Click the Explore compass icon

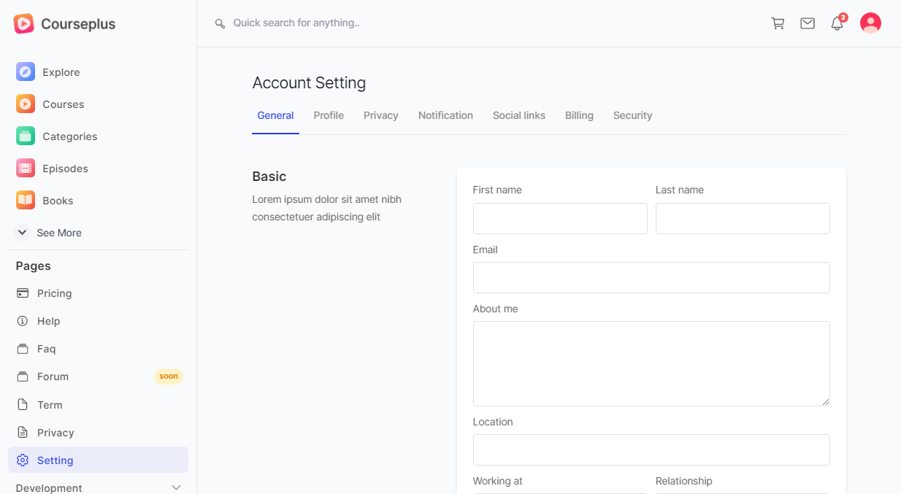(26, 72)
